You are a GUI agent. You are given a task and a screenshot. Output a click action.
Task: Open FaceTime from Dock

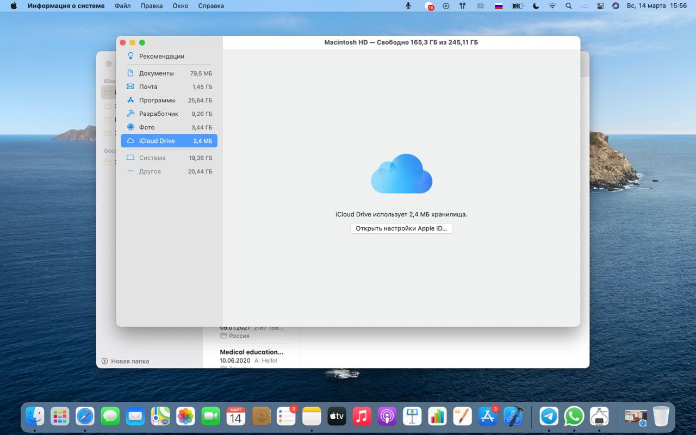[x=211, y=417]
